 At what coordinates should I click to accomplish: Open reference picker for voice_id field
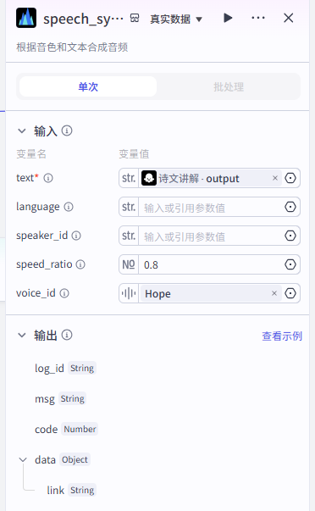click(x=290, y=293)
